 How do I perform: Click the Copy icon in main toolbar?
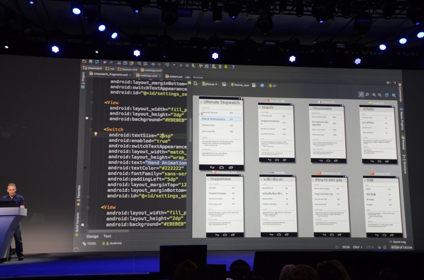pyautogui.click(x=125, y=63)
